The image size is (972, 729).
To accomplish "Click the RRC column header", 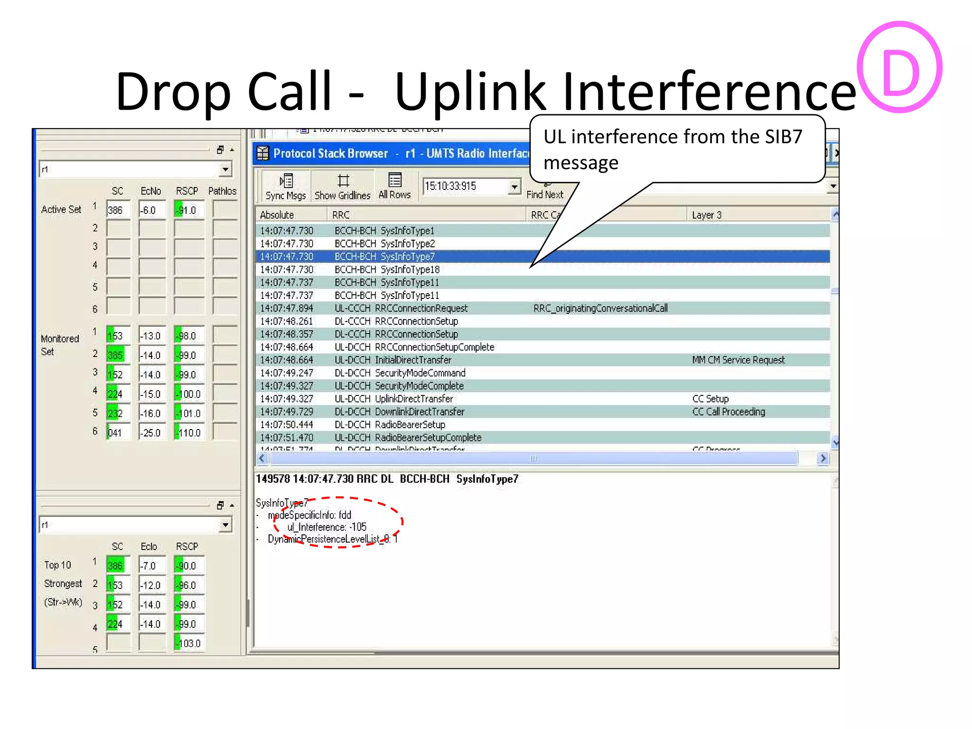I will coord(426,215).
